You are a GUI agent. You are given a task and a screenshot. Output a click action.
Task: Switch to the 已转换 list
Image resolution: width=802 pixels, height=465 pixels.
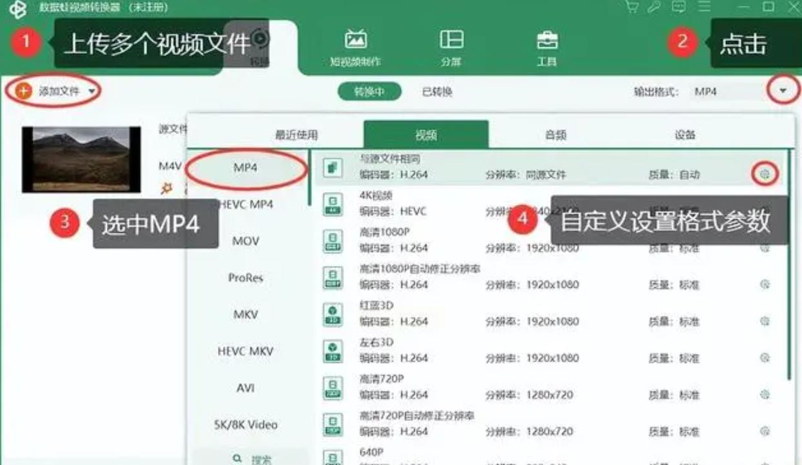point(437,92)
